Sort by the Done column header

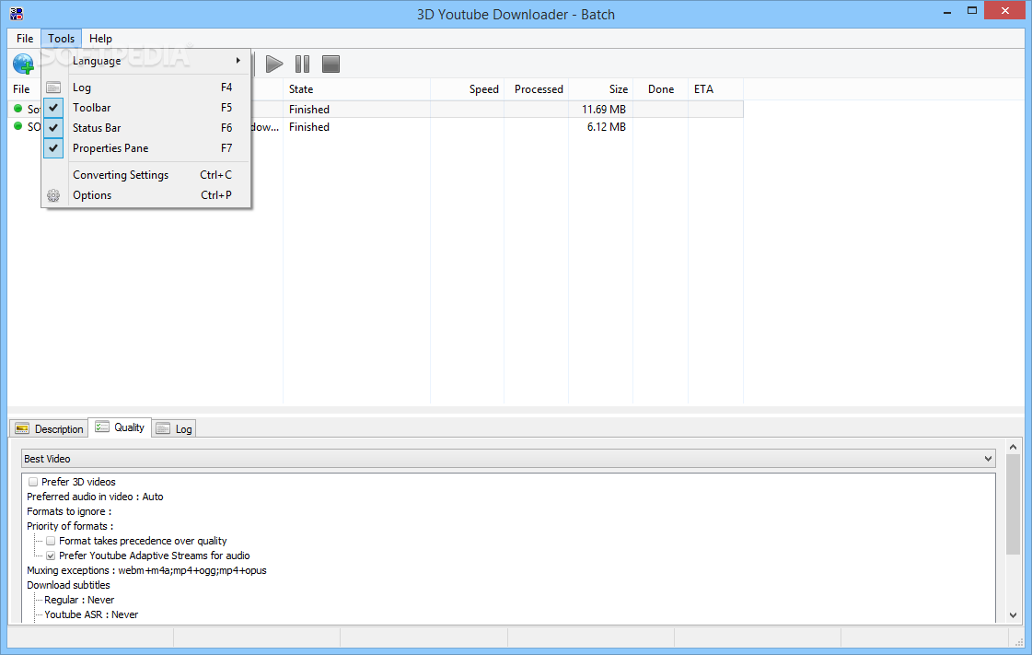661,88
